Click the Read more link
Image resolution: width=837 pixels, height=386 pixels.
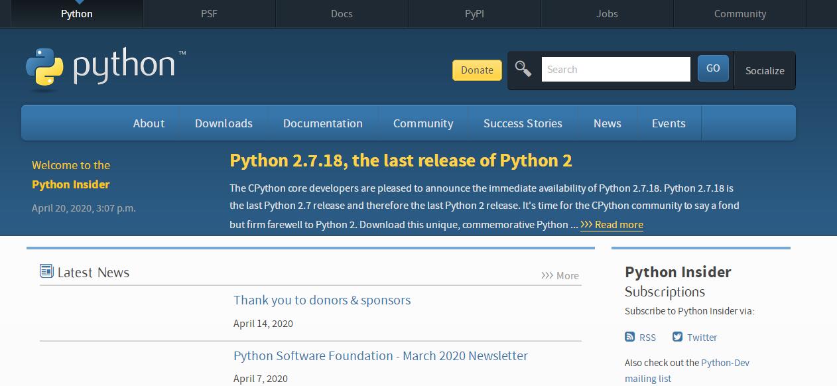[x=612, y=225]
